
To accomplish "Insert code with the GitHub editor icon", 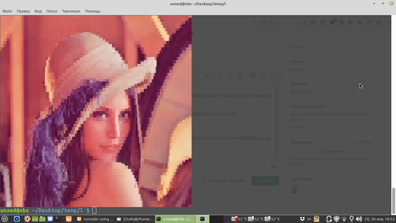I will (198, 75).
